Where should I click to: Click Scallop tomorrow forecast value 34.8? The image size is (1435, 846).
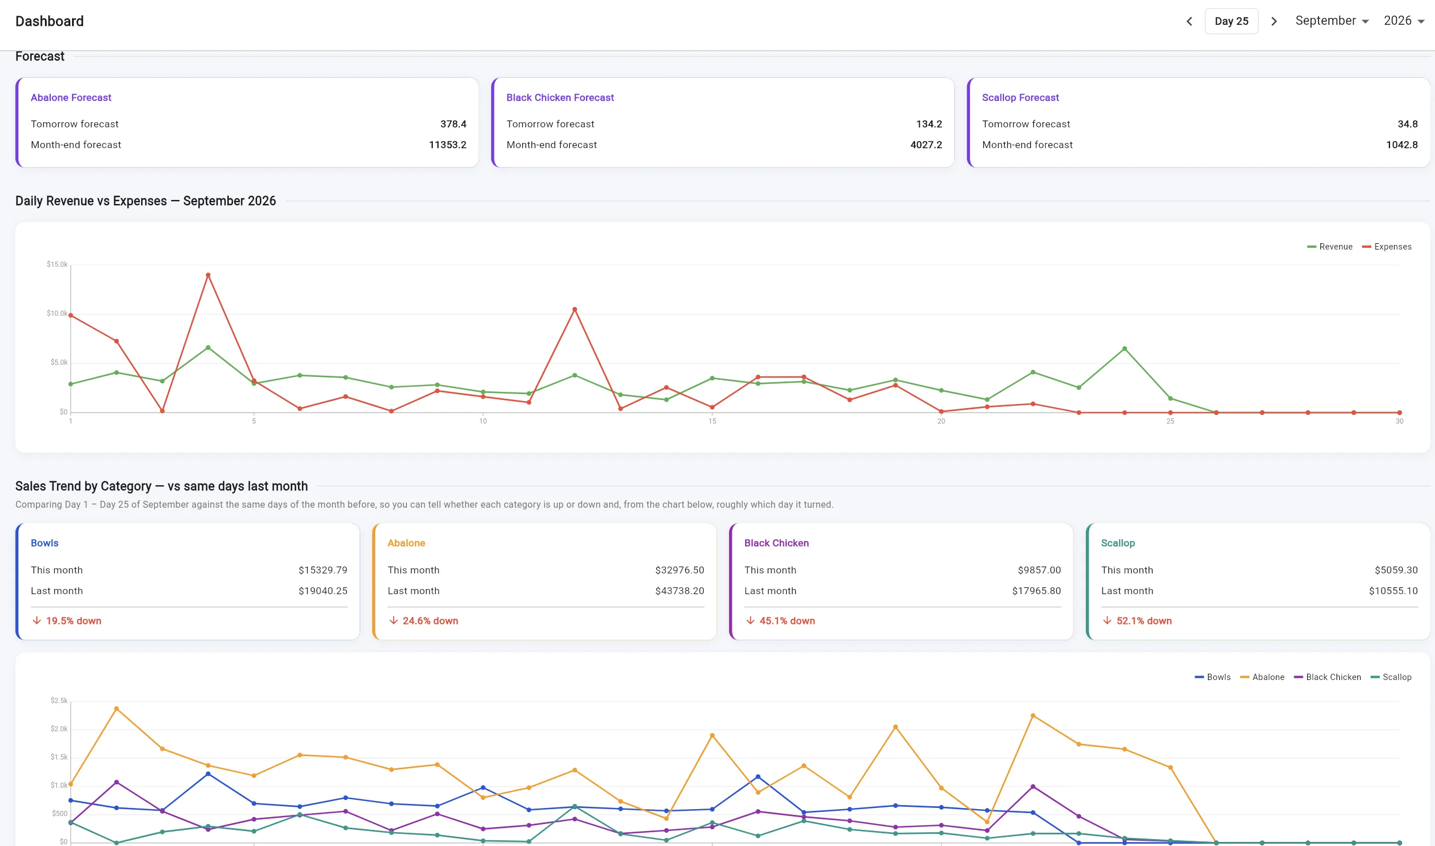coord(1408,124)
